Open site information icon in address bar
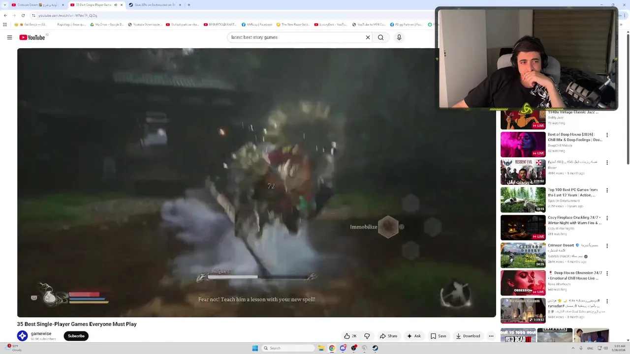This screenshot has width=630, height=354. 33,15
